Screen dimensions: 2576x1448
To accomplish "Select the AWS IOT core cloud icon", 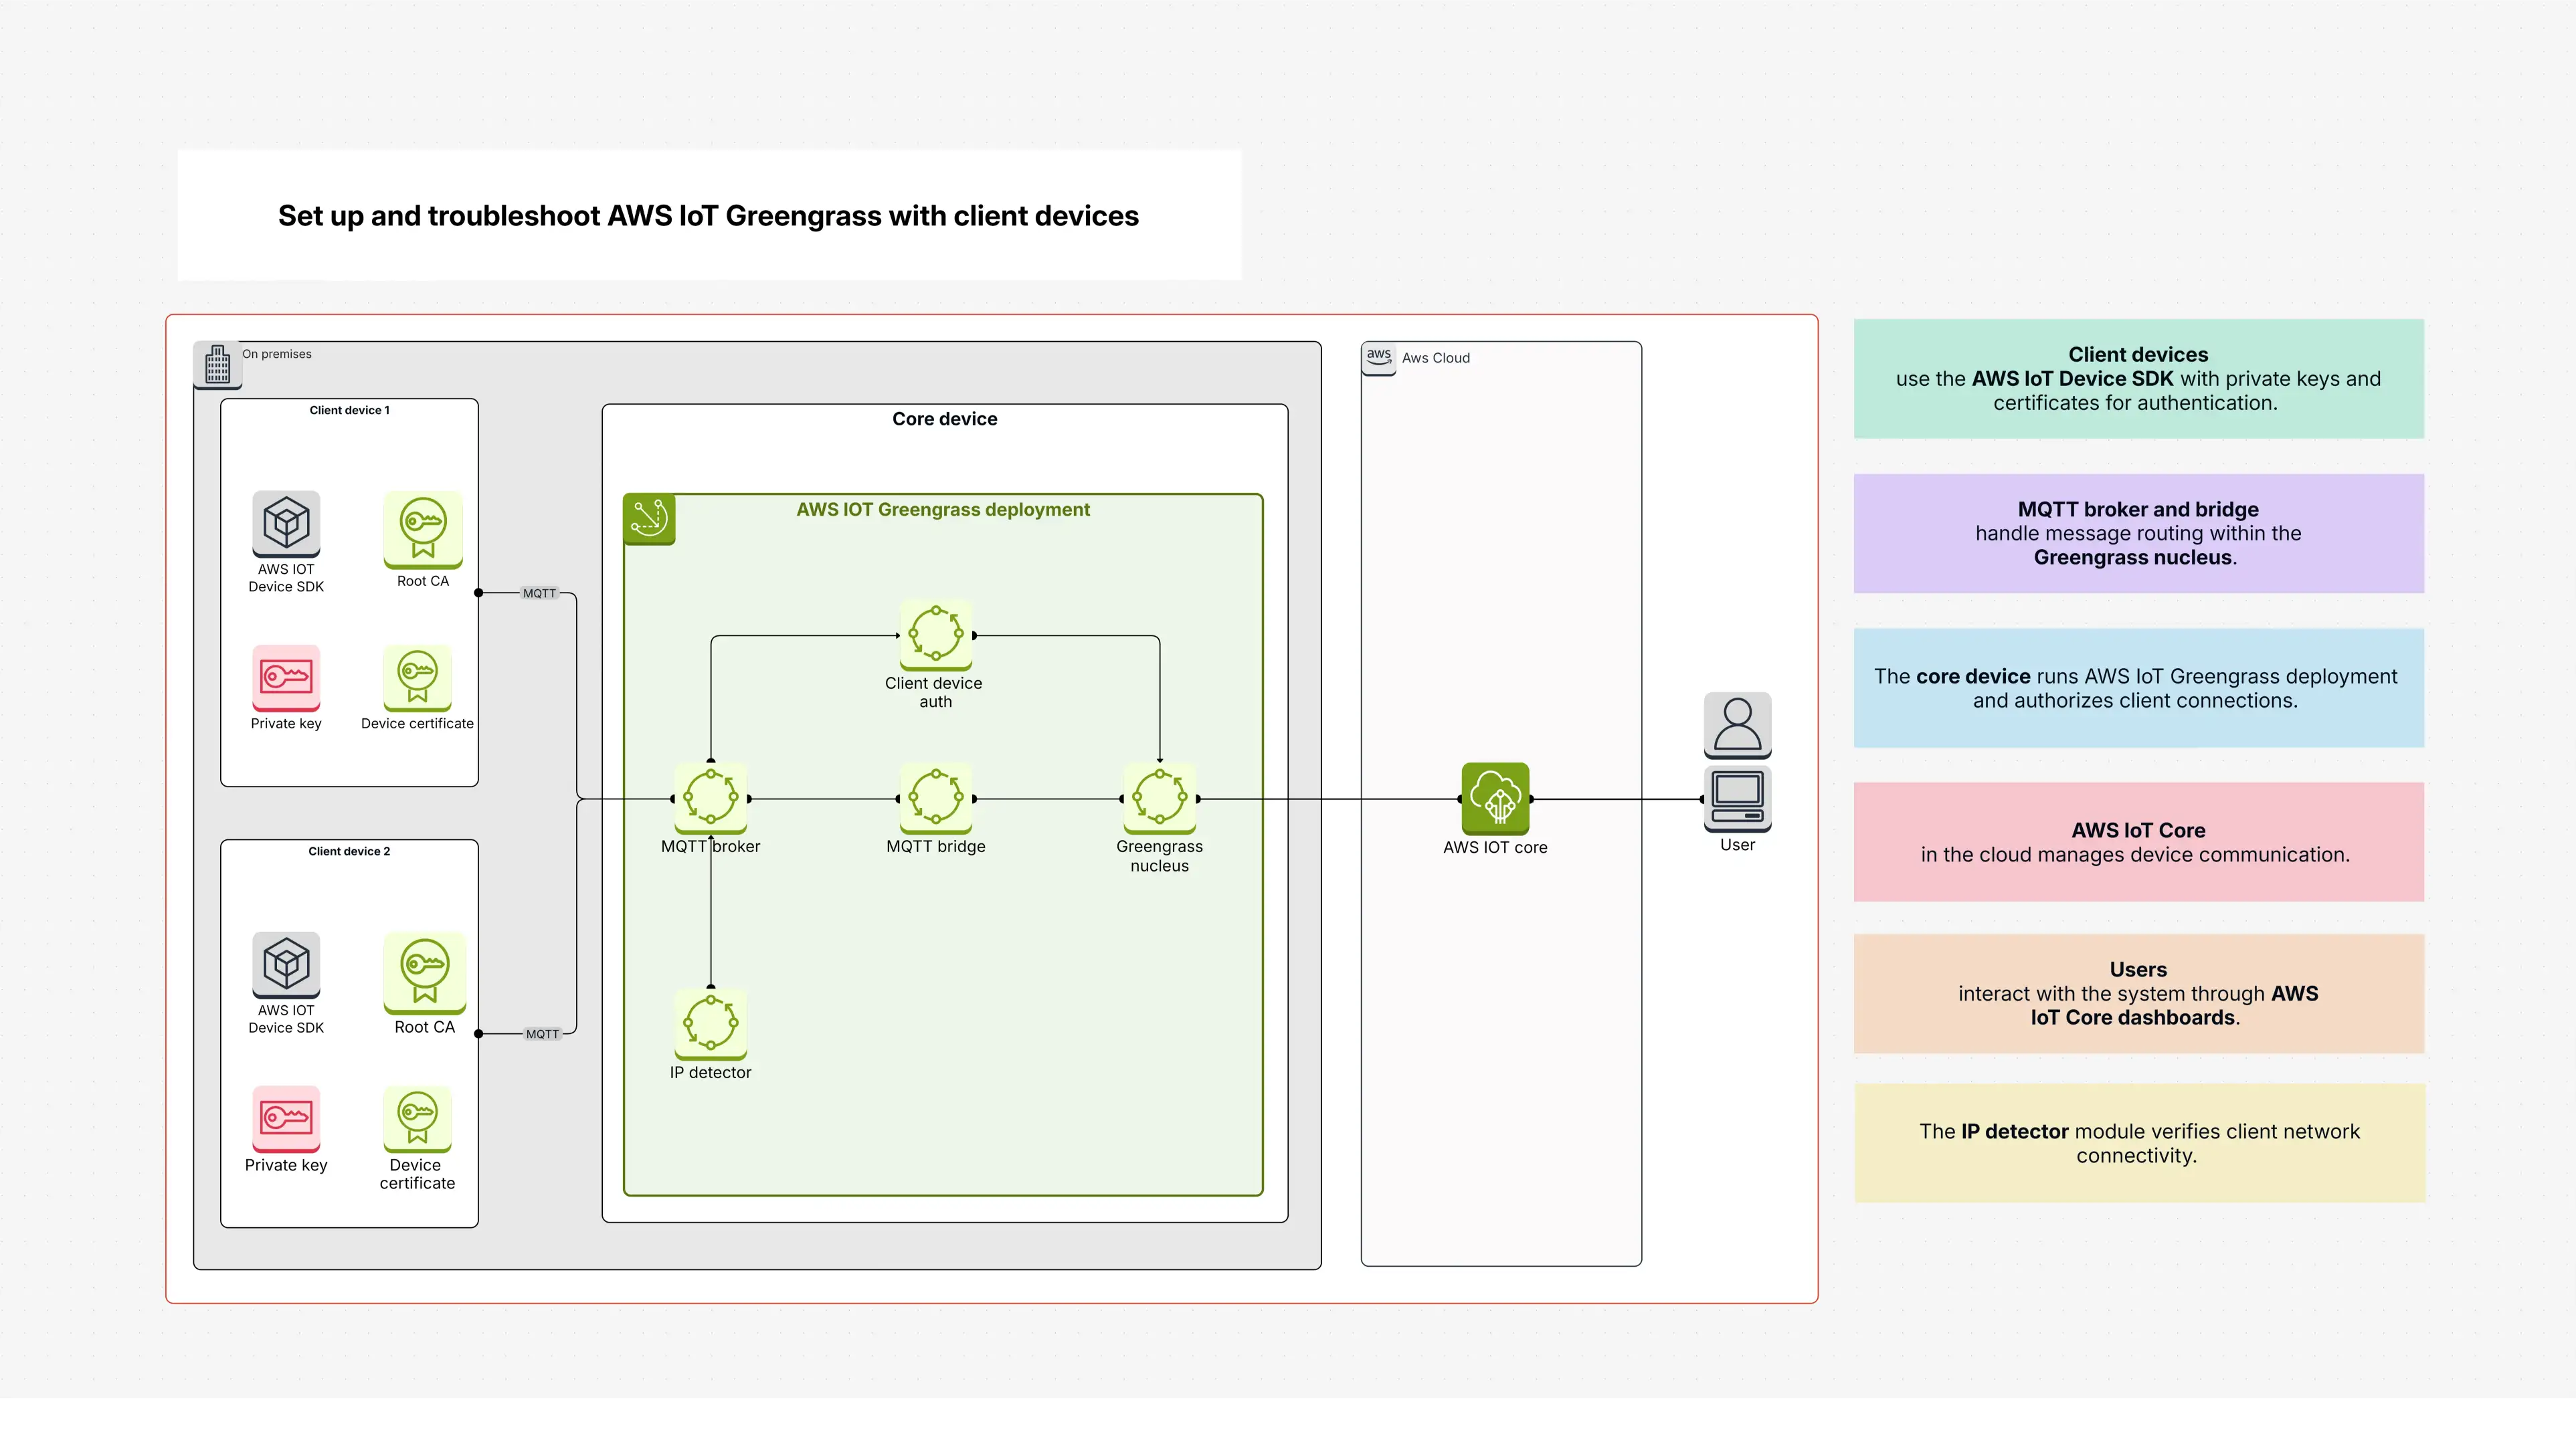I will [1495, 799].
